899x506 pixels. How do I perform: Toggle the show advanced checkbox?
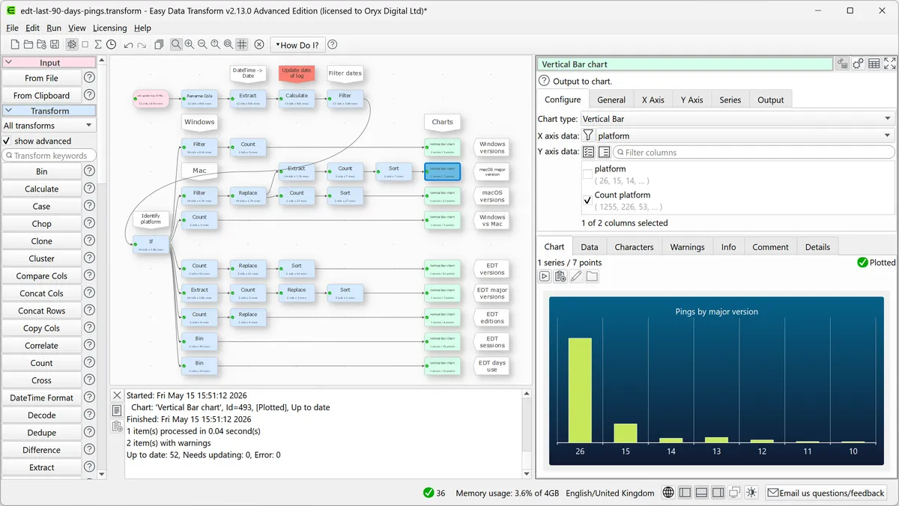(7, 141)
